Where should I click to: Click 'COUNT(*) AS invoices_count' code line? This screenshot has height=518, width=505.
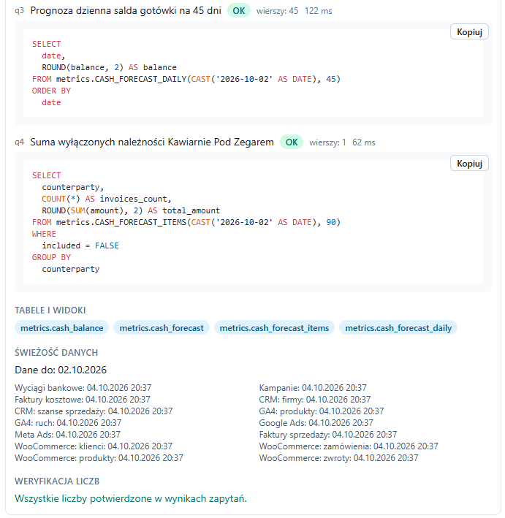[x=107, y=199]
